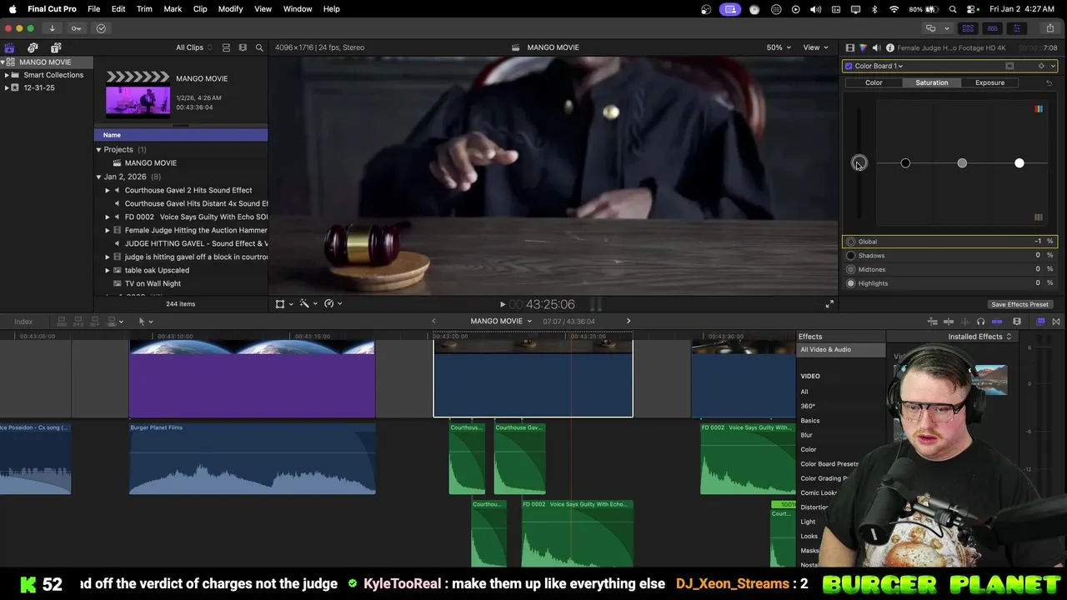Switch to the Color tab

coord(874,82)
